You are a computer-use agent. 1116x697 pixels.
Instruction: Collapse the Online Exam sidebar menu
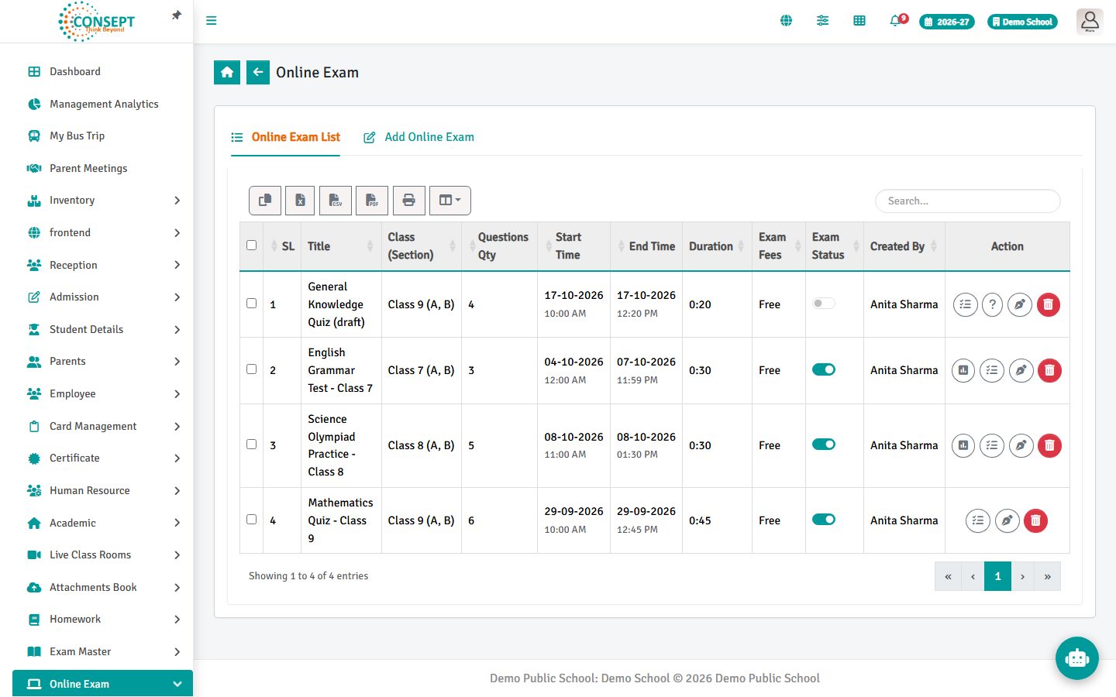pos(102,684)
